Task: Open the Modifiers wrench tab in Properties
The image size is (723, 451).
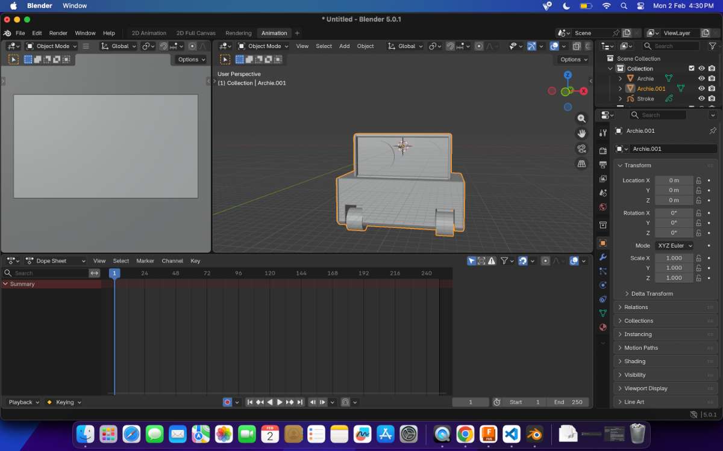Action: click(602, 257)
